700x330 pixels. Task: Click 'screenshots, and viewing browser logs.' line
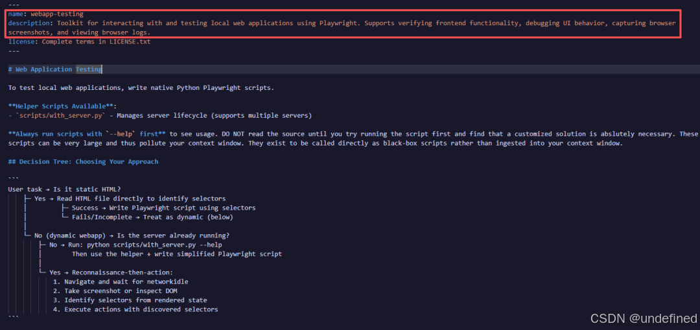click(x=80, y=32)
